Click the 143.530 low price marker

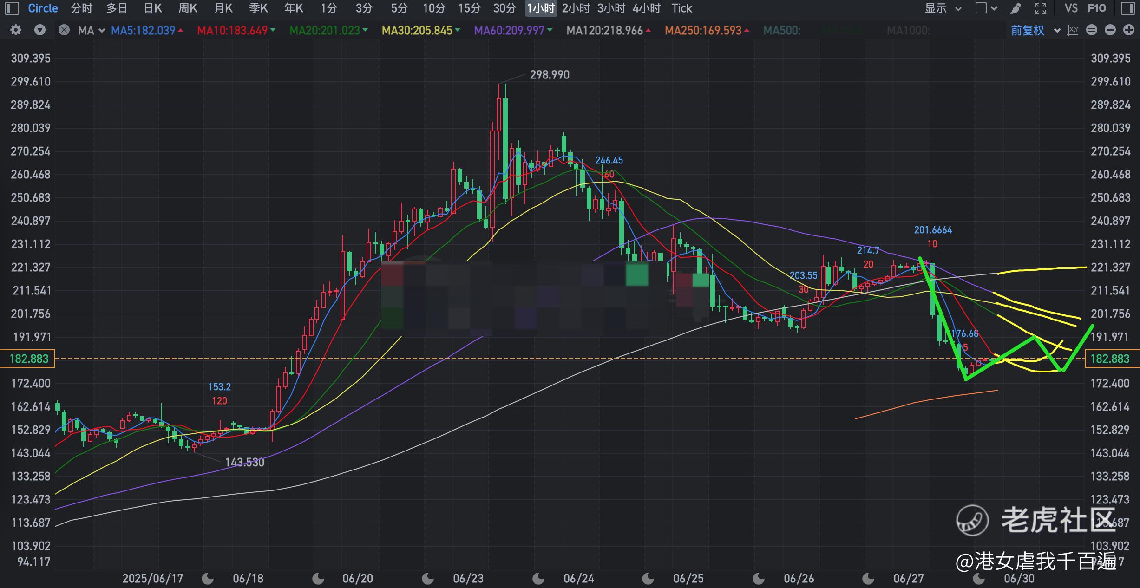click(x=245, y=463)
